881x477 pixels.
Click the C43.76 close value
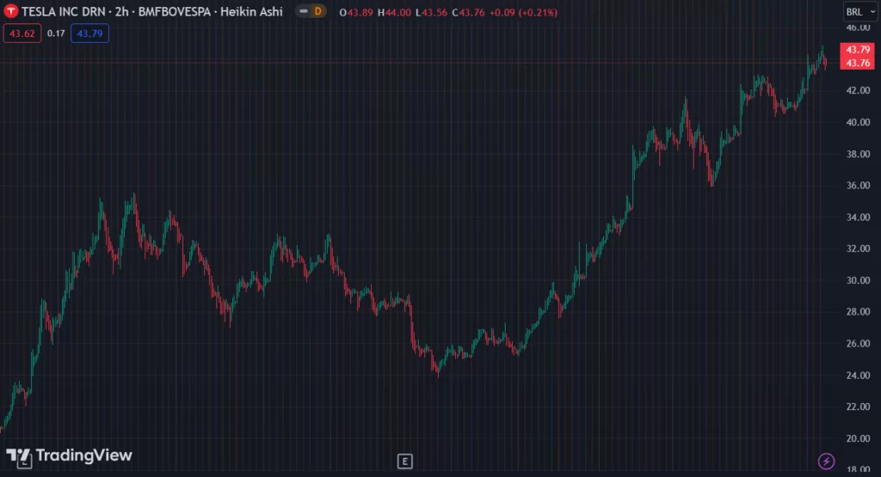click(468, 12)
